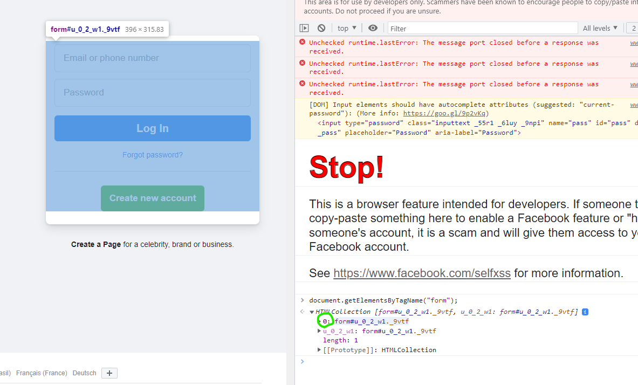Viewport: 638px width, 385px height.
Task: Click the first runtime.lastError error icon
Action: [x=303, y=42]
